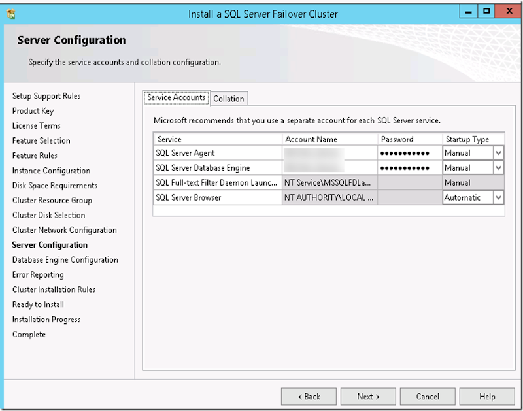Click Feature Rules step

point(35,156)
